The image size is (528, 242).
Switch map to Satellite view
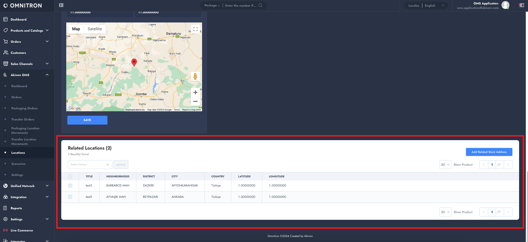[95, 29]
